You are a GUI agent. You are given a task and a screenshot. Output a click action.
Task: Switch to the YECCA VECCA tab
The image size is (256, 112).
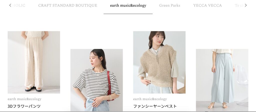(207, 5)
